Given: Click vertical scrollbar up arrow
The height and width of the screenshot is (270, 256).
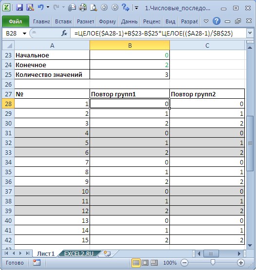Looking at the screenshot, I should coord(250,48).
